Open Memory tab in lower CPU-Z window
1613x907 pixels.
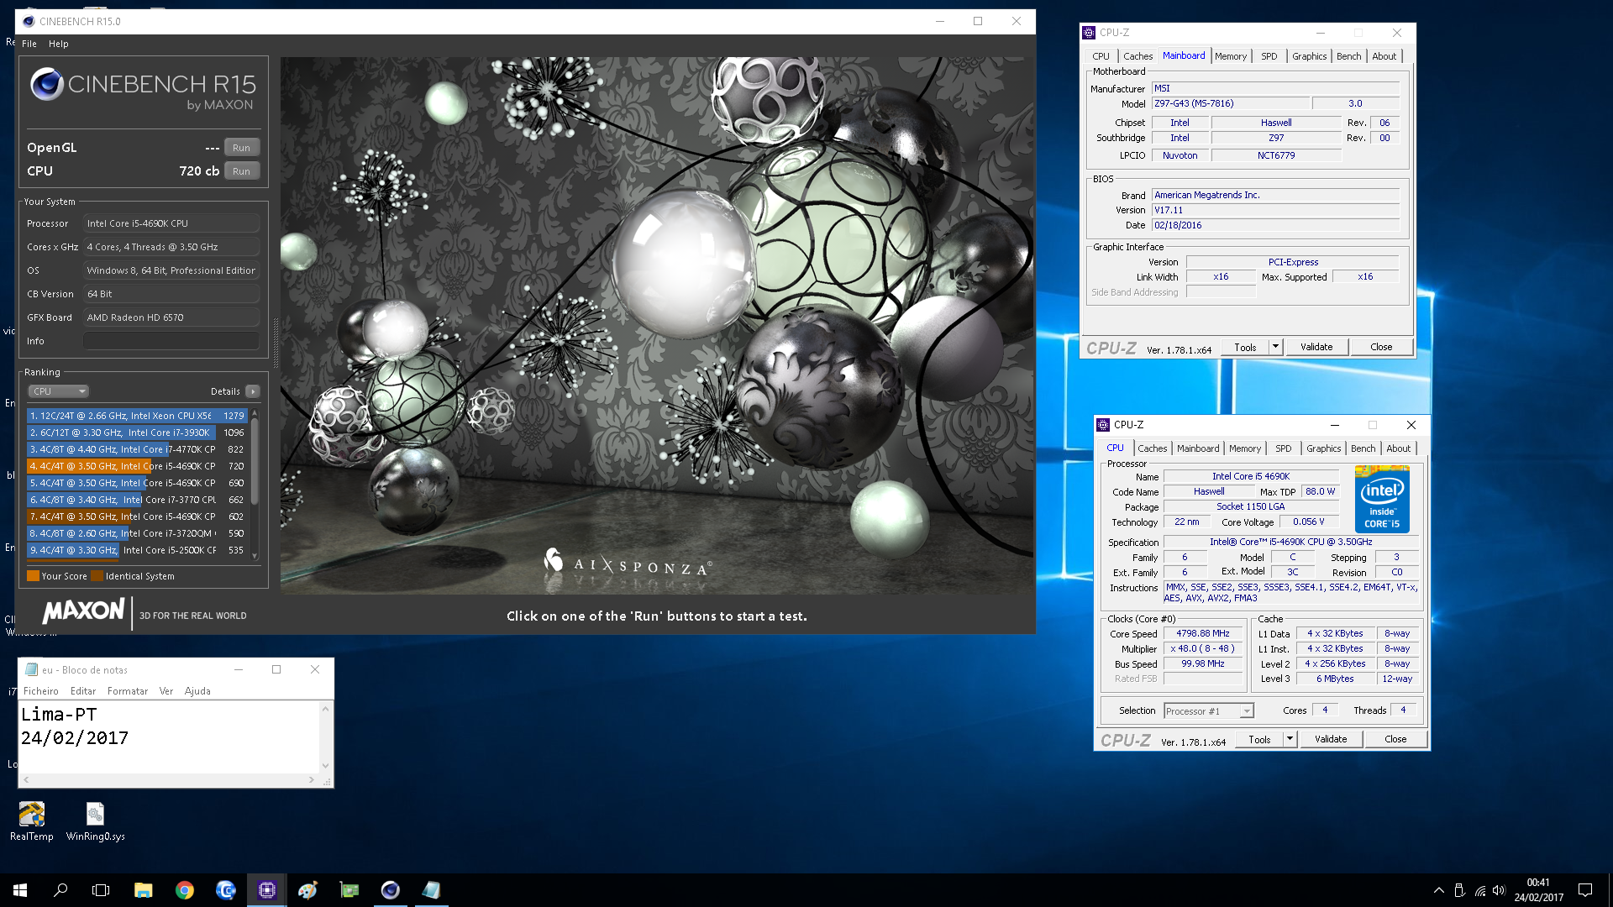1245,448
